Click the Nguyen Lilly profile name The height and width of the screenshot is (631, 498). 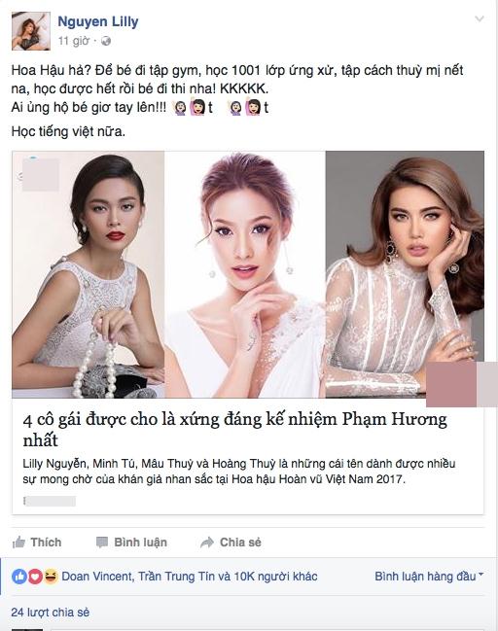coord(98,21)
